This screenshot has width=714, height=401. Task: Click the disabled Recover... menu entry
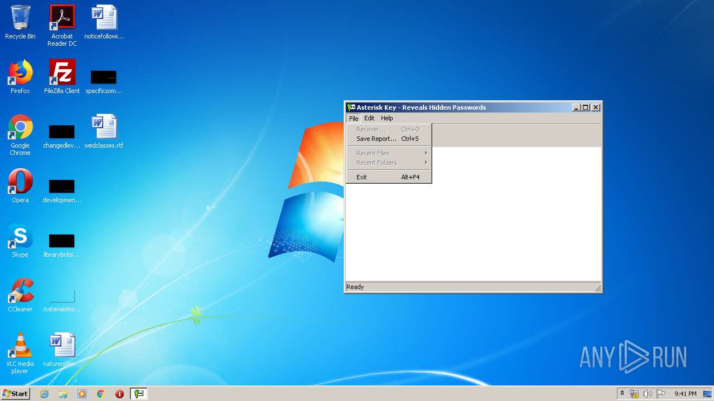(389, 129)
